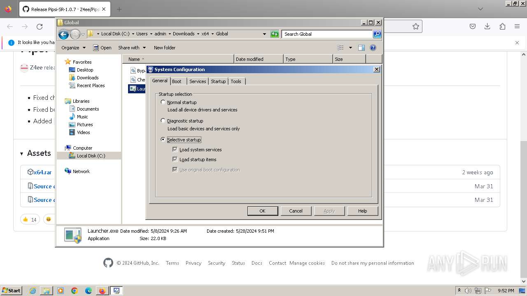527x296 pixels.
Task: Open the Firefox hamburger menu
Action: click(x=517, y=27)
